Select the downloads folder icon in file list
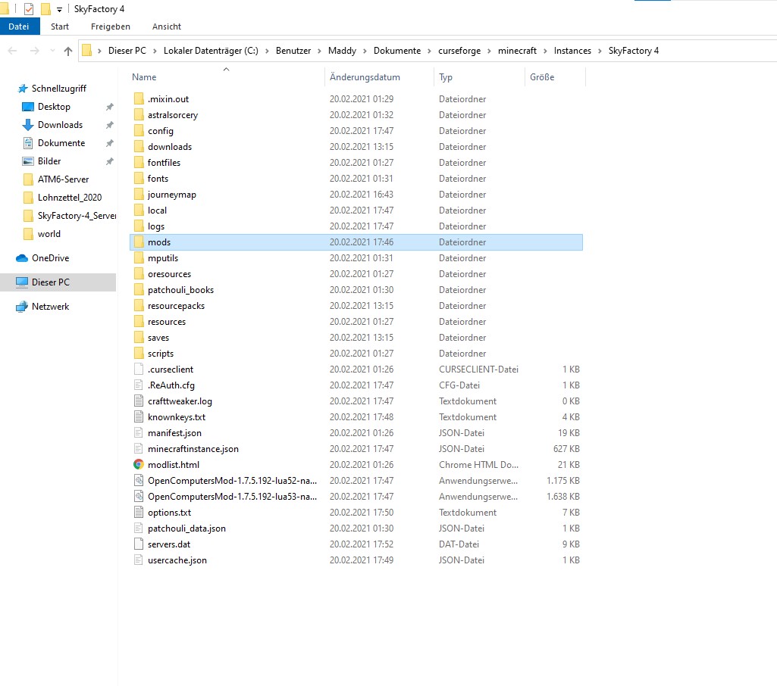The height and width of the screenshot is (686, 777). [139, 146]
